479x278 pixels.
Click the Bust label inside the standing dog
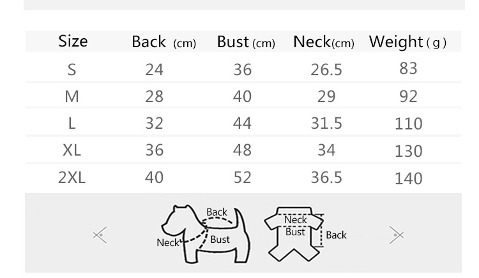(x=220, y=240)
